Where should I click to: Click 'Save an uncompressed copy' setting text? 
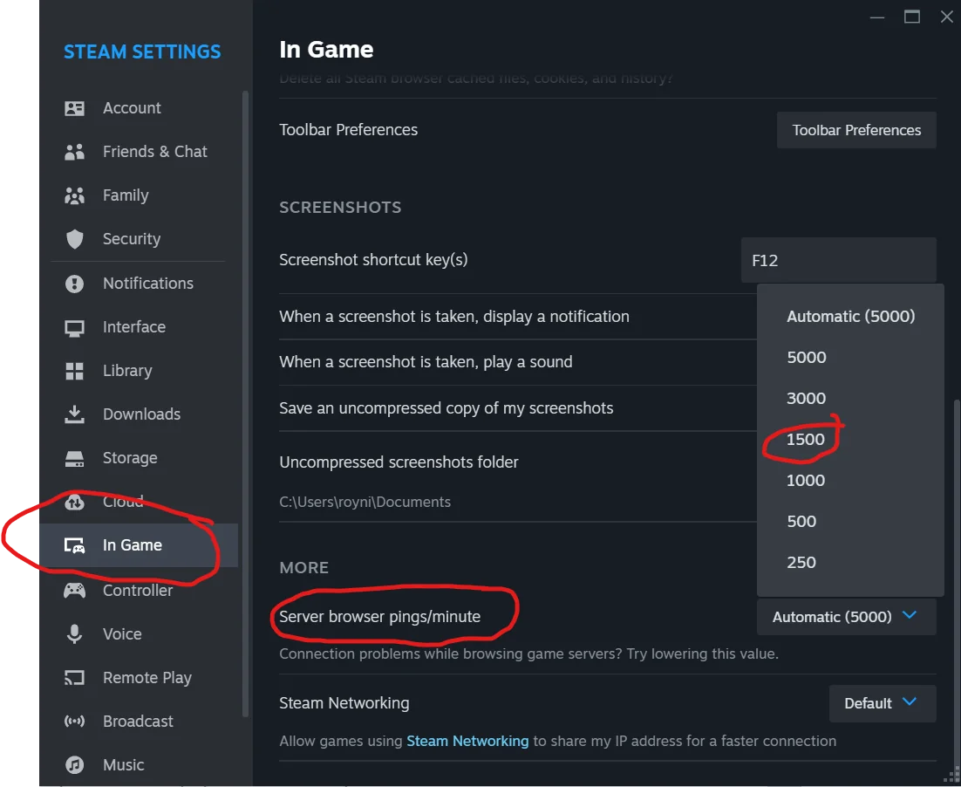[446, 408]
